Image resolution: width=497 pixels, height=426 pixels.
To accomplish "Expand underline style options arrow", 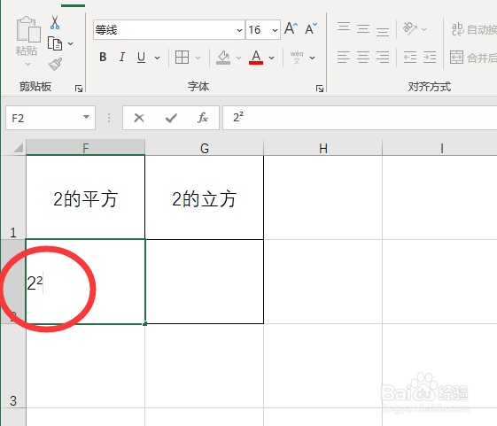I will coord(157,58).
